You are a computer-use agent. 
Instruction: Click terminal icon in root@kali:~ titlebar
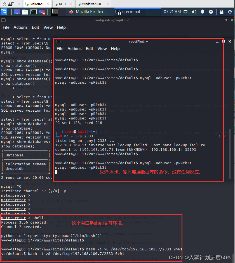point(58,41)
